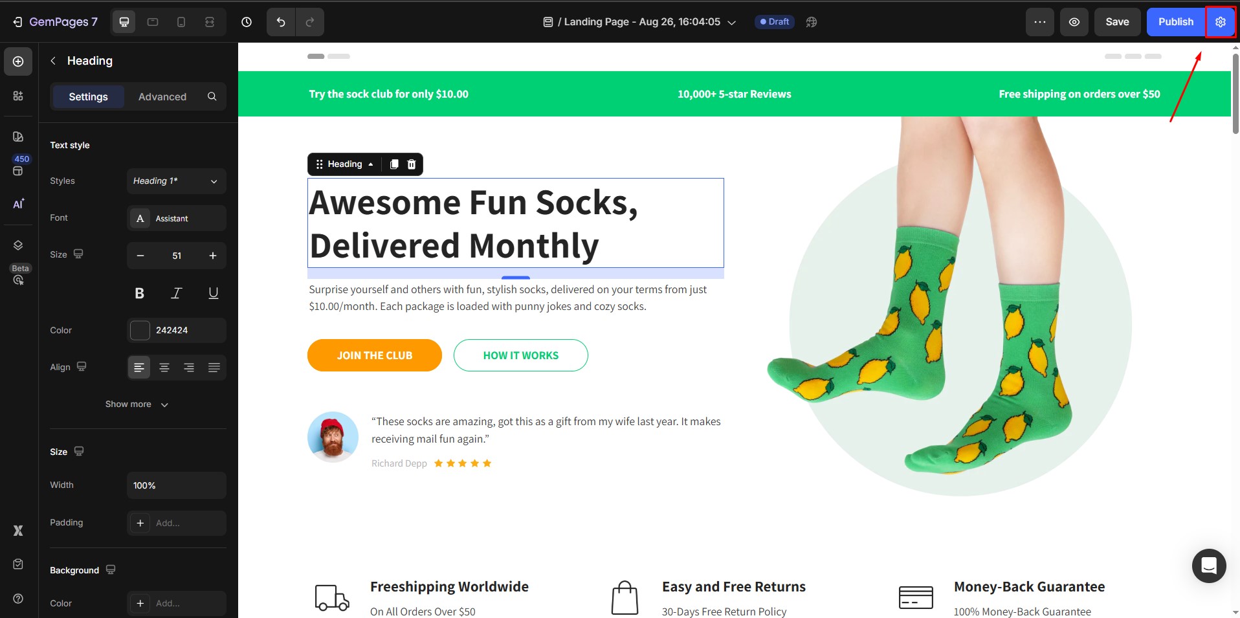Image resolution: width=1240 pixels, height=618 pixels.
Task: Open the settings gear in the top bar
Action: [1221, 21]
